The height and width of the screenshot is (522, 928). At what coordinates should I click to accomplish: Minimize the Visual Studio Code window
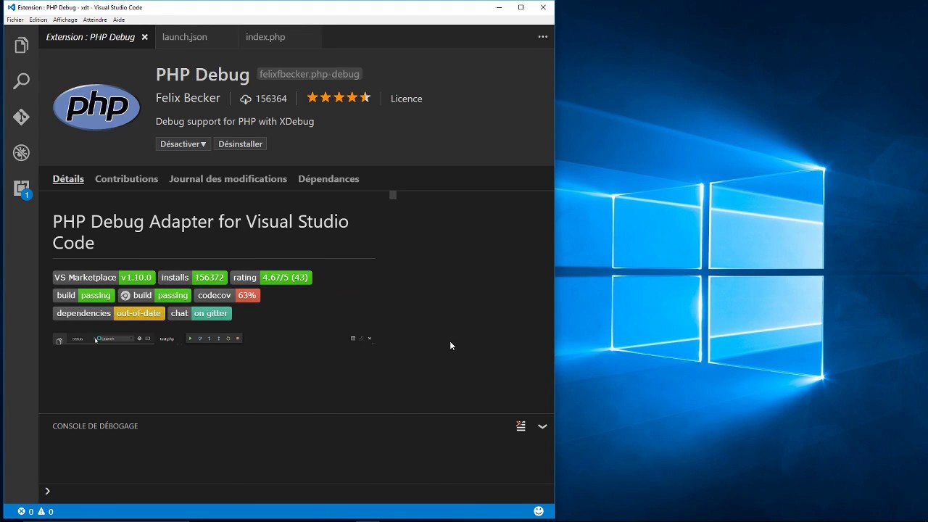pyautogui.click(x=500, y=7)
